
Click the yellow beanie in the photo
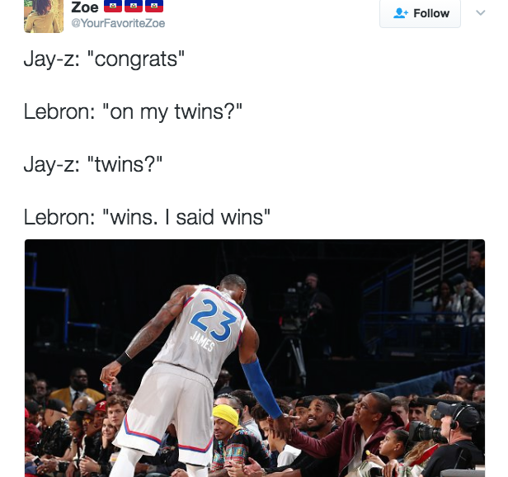coord(226,415)
